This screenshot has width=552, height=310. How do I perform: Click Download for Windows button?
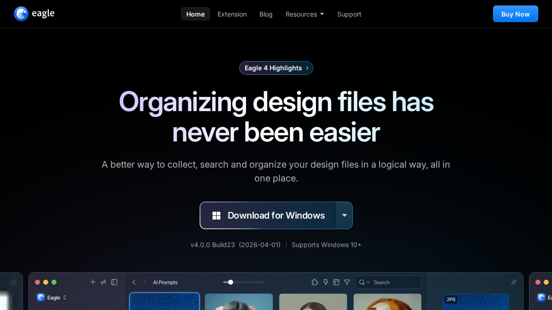[x=268, y=215]
